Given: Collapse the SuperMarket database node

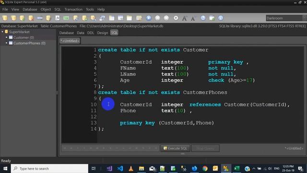Looking at the screenshot, I should tap(2, 32).
